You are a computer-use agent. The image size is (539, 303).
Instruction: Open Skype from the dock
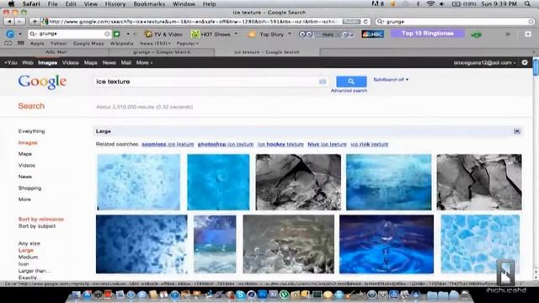tap(241, 295)
